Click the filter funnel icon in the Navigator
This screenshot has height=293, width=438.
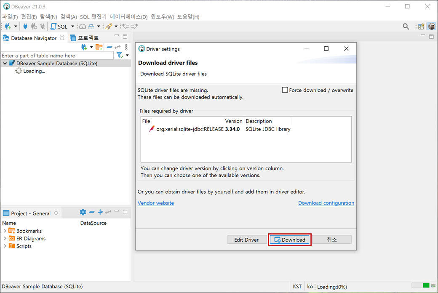[120, 55]
